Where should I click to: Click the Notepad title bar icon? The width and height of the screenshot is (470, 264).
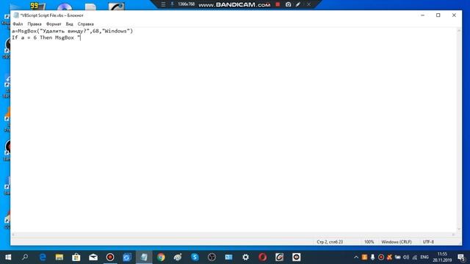click(x=16, y=15)
